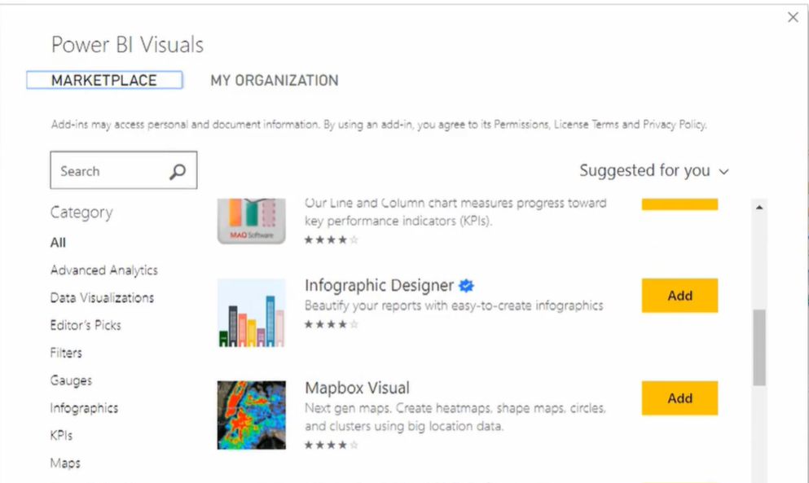809x483 pixels.
Task: Select the KPIs category filter
Action: [x=61, y=436]
